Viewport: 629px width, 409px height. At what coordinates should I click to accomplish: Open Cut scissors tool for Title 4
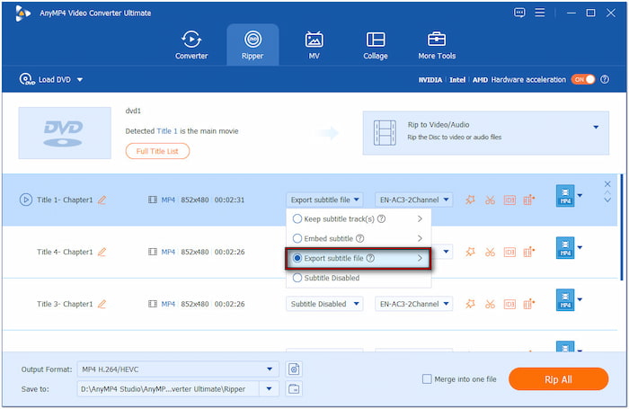490,252
